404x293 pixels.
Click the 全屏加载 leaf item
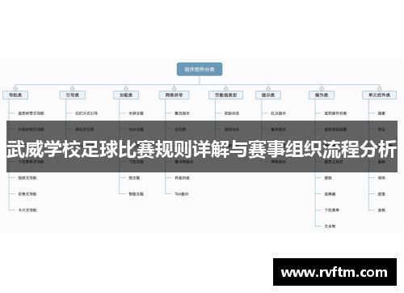point(136,113)
